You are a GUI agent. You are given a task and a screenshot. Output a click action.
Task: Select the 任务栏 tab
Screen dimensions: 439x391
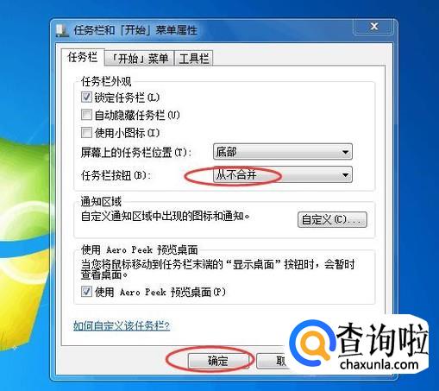click(83, 57)
